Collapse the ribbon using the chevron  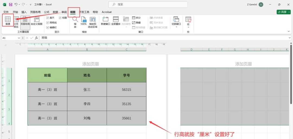click(x=289, y=31)
